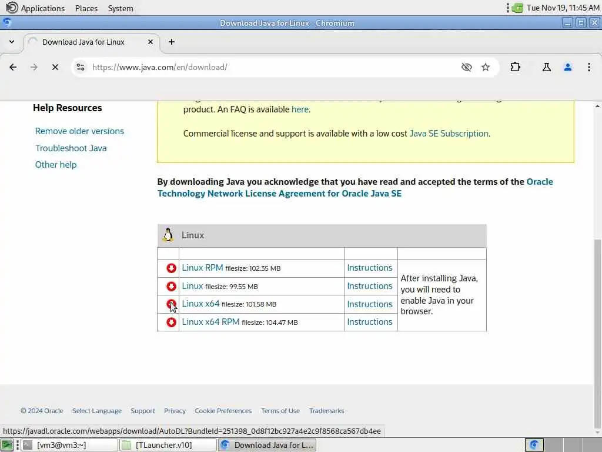The image size is (602, 452).
Task: Download the Linux x64 RPM link
Action: click(x=211, y=322)
